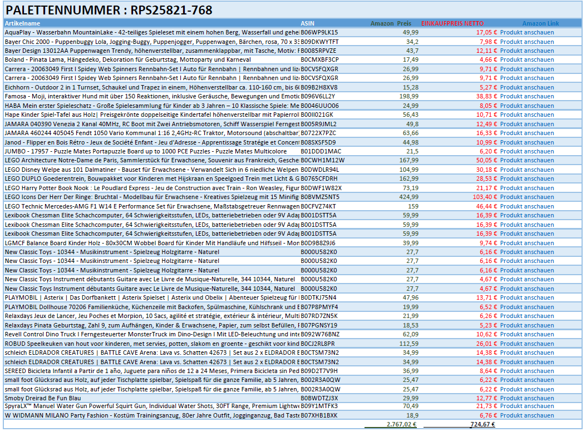The height and width of the screenshot is (432, 586).
Task: Select the 'Artikelname' column header
Action: [x=22, y=23]
